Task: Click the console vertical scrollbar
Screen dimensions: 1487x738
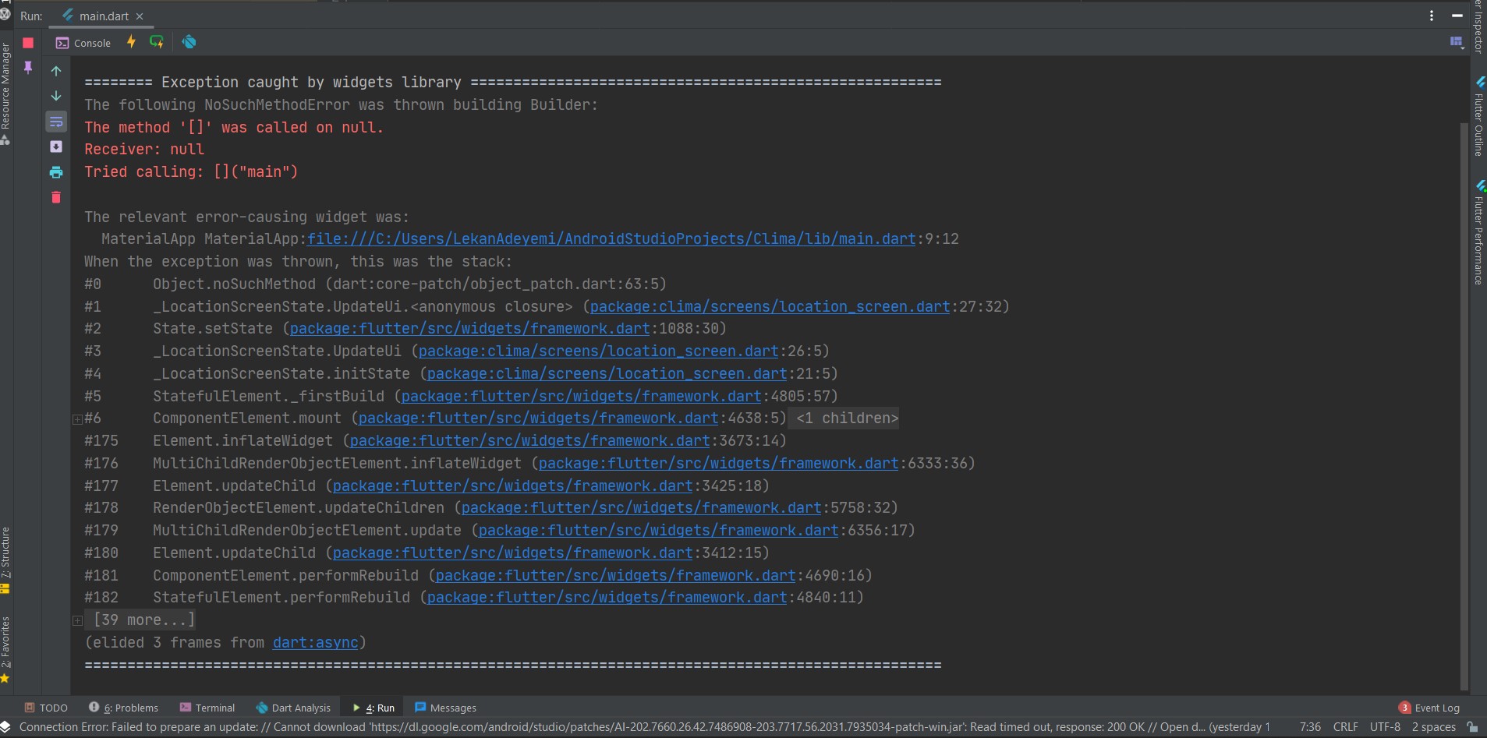Action: [x=1464, y=405]
